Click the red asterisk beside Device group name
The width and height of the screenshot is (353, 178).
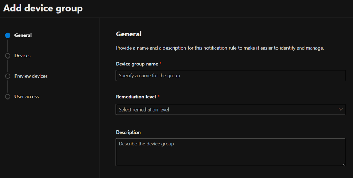point(161,64)
